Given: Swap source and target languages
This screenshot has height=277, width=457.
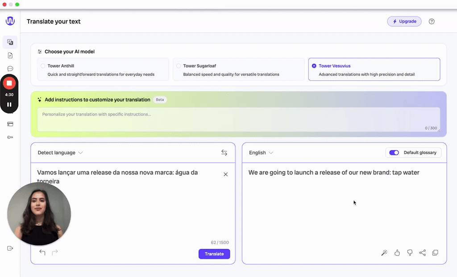Looking at the screenshot, I should (x=224, y=153).
